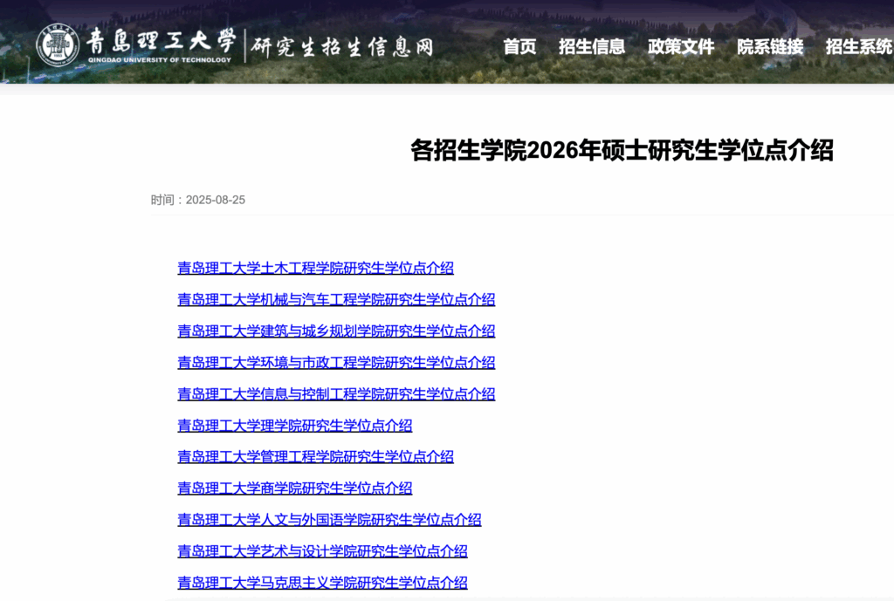Visit the 艺术与设计学院 introduction link
Screen dimensions: 894x601
[x=323, y=551]
